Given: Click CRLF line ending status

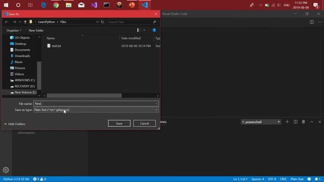Looking at the screenshot, I should click(x=283, y=179).
